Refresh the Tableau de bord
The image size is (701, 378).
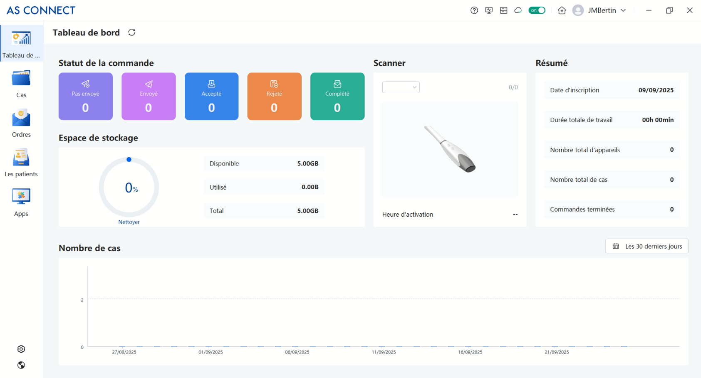click(x=131, y=32)
